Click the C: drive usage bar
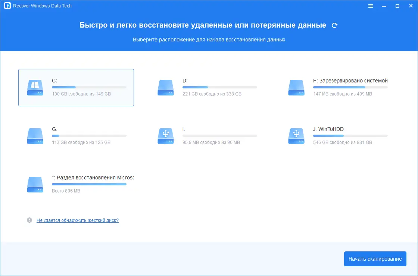The height and width of the screenshot is (276, 418). pyautogui.click(x=89, y=87)
